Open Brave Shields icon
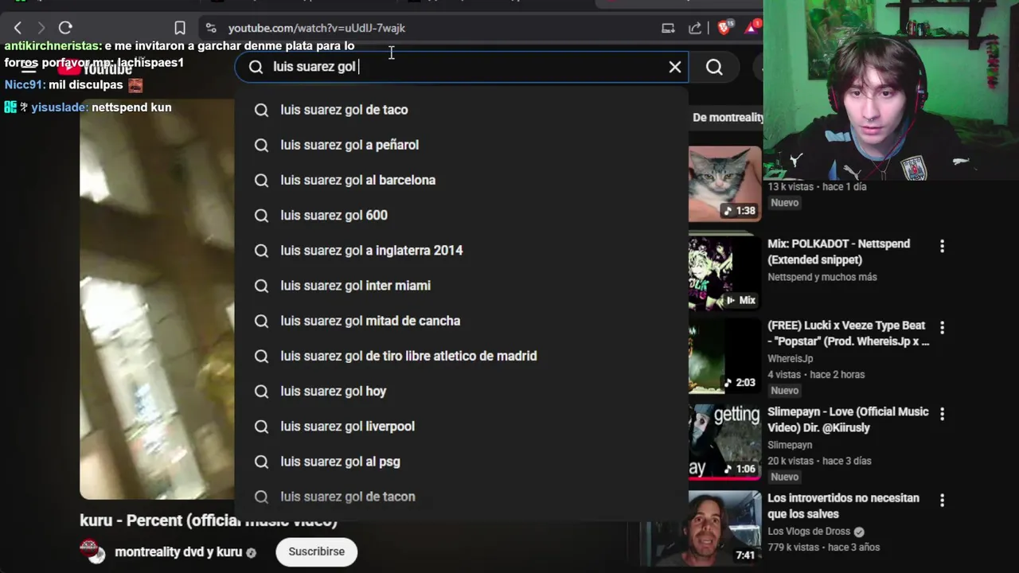 pyautogui.click(x=725, y=27)
